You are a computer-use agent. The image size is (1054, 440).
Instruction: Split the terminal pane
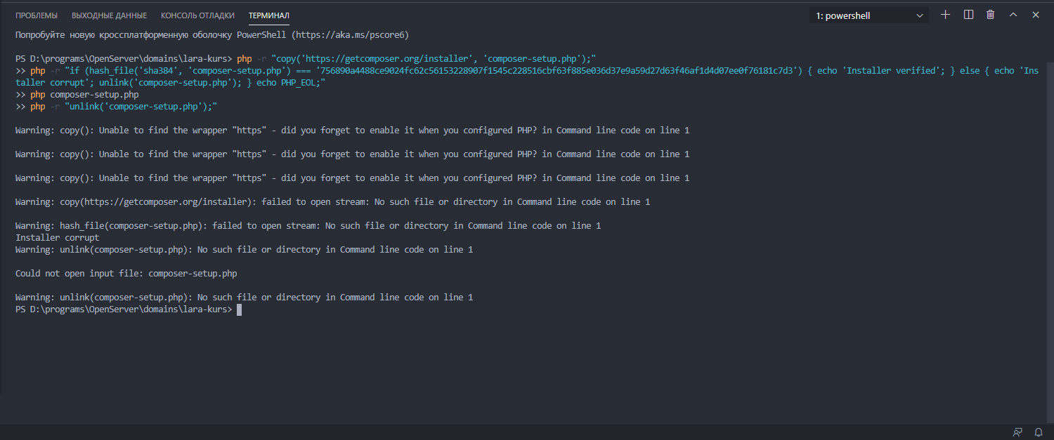coord(968,15)
